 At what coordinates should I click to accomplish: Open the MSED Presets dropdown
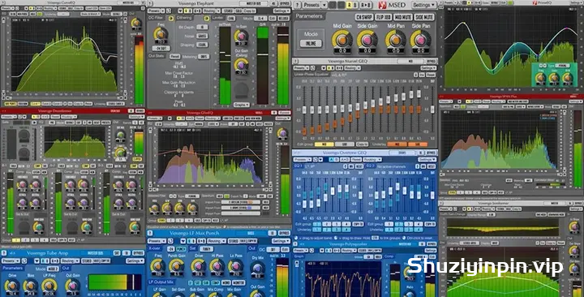pos(314,5)
